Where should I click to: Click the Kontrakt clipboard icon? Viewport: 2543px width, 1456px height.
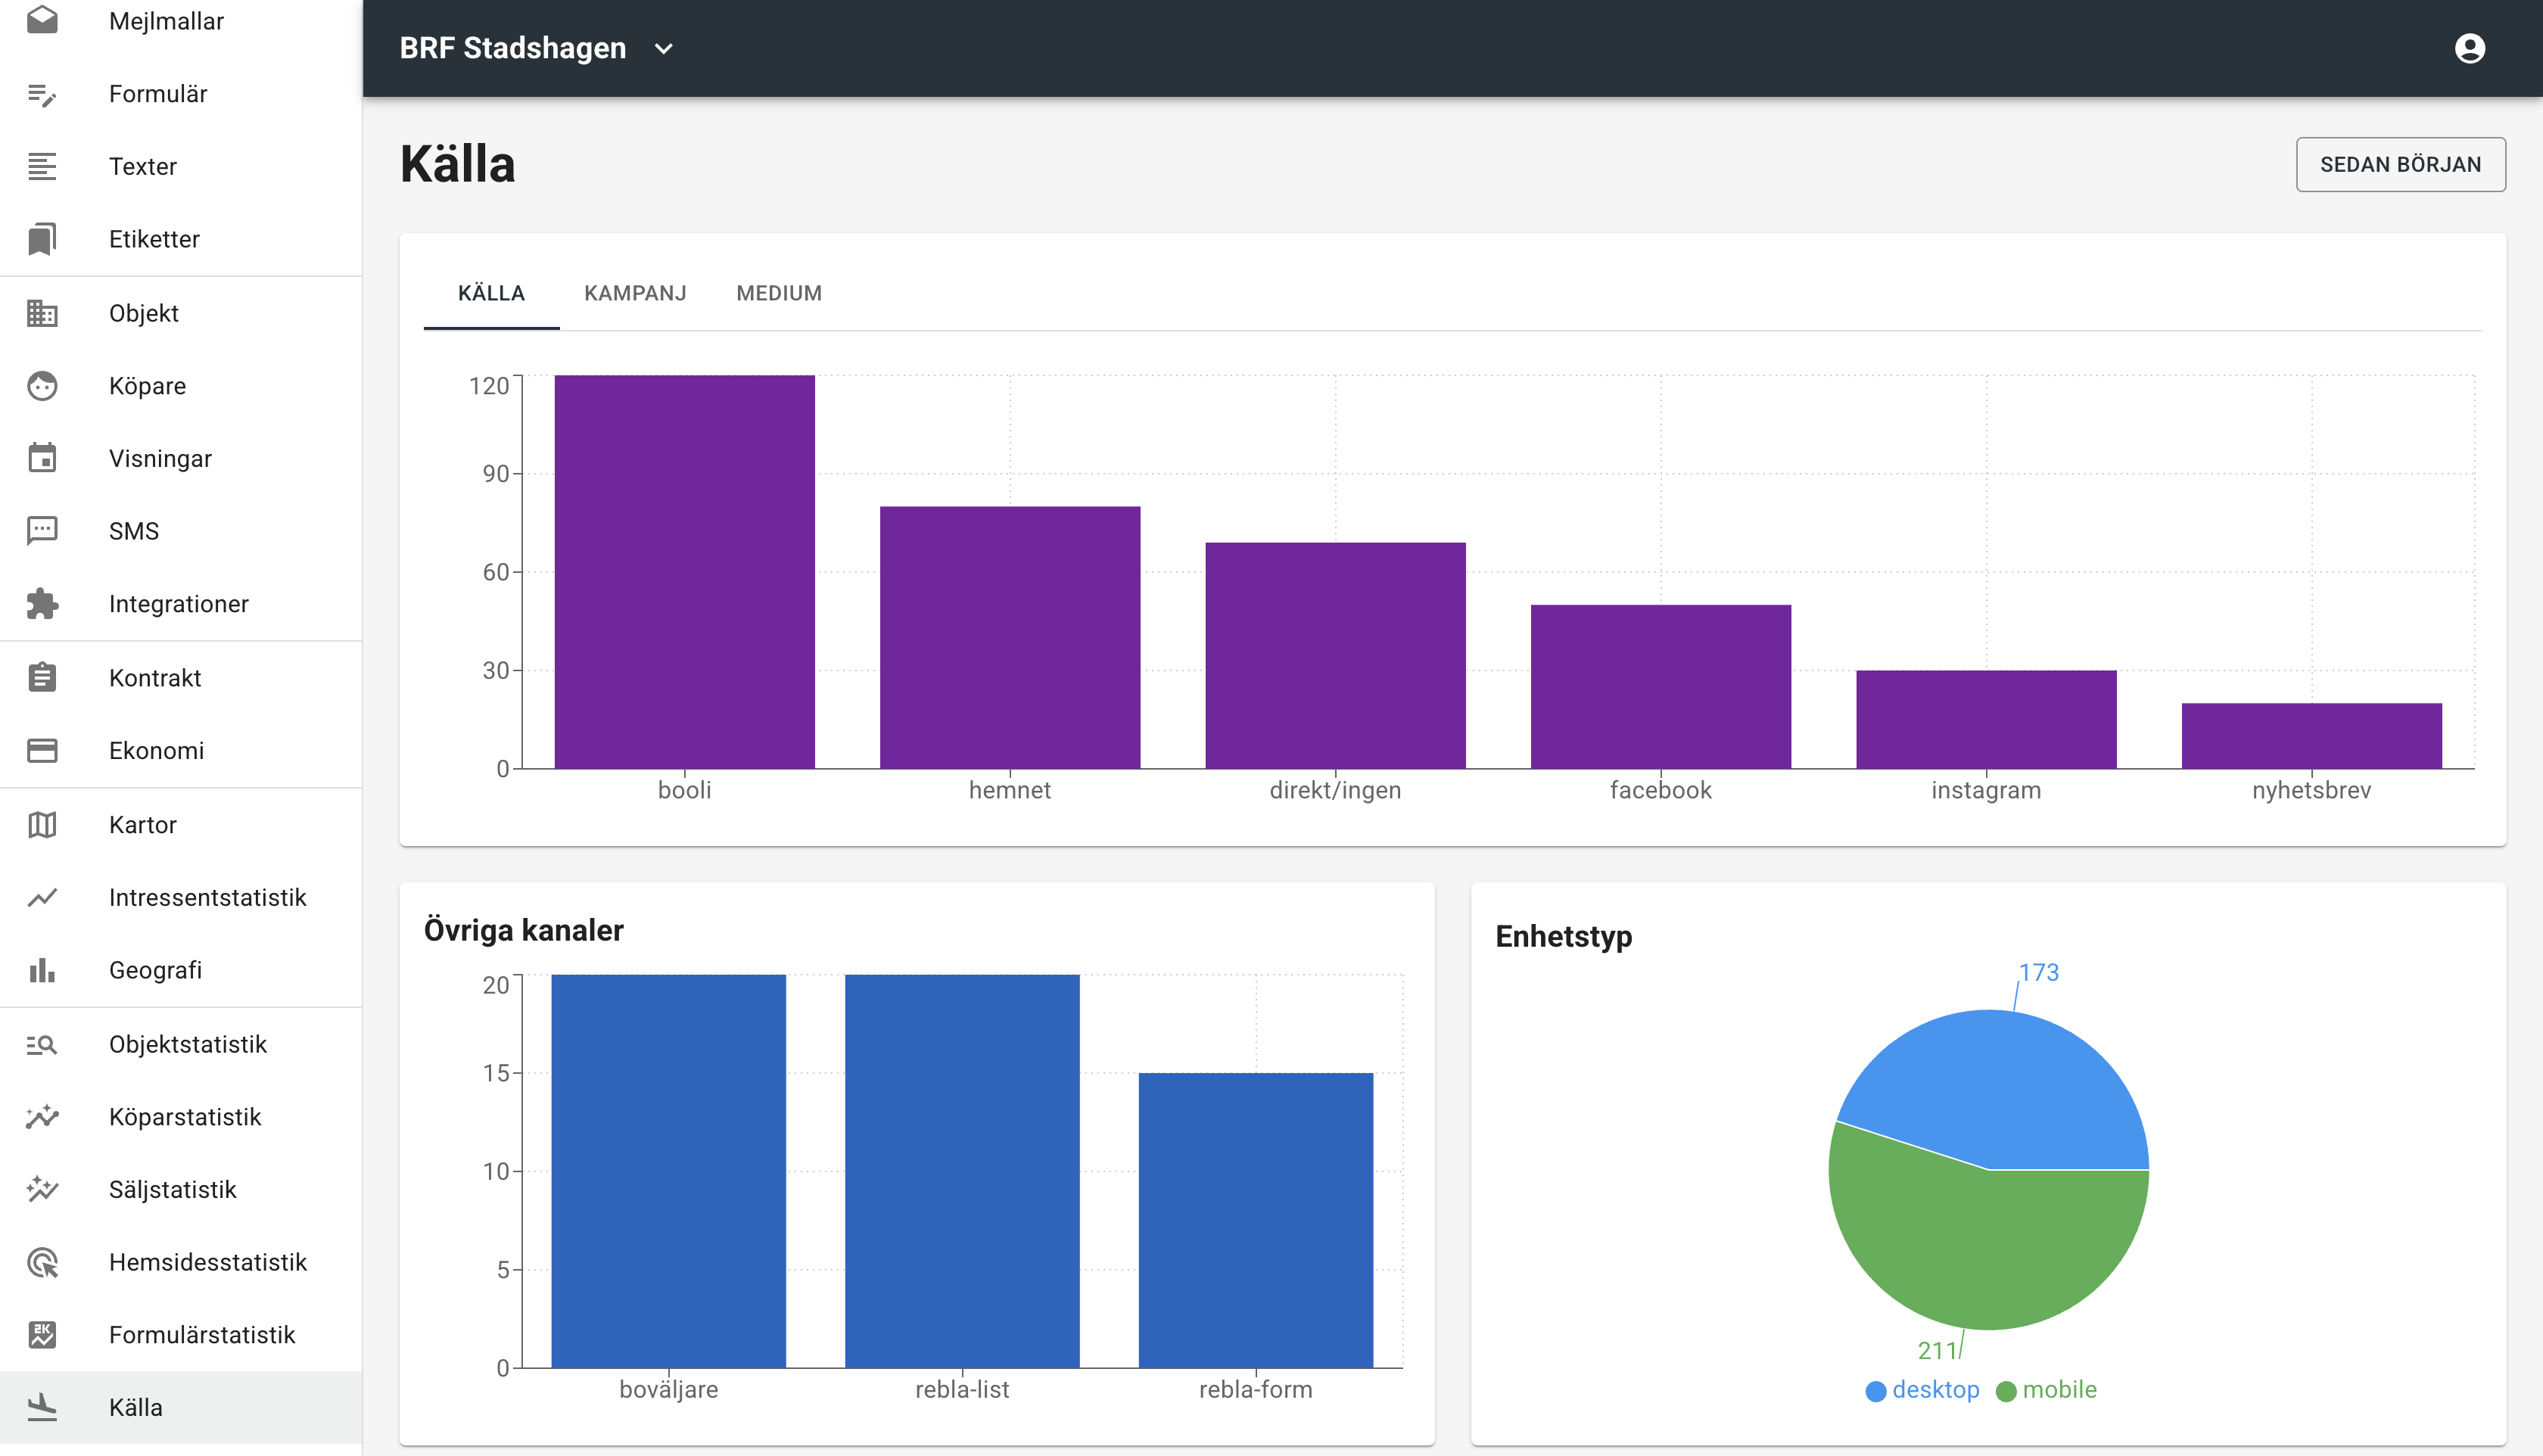tap(42, 678)
